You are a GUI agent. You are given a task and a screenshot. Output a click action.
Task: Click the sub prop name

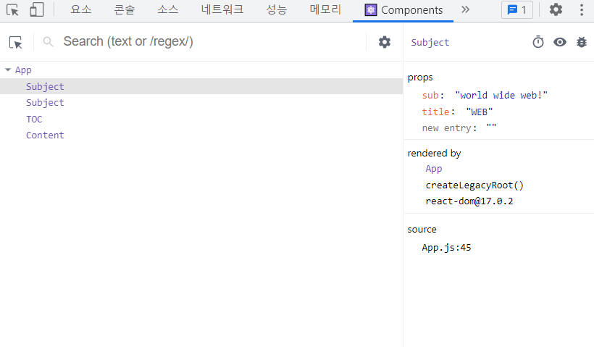tap(430, 96)
